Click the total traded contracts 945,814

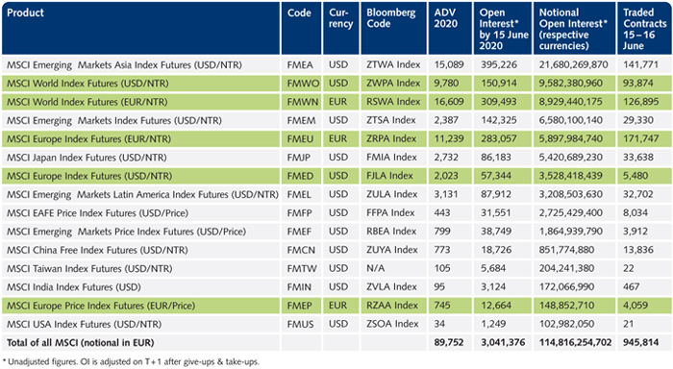(641, 342)
